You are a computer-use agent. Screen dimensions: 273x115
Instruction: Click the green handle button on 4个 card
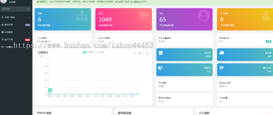point(268,41)
